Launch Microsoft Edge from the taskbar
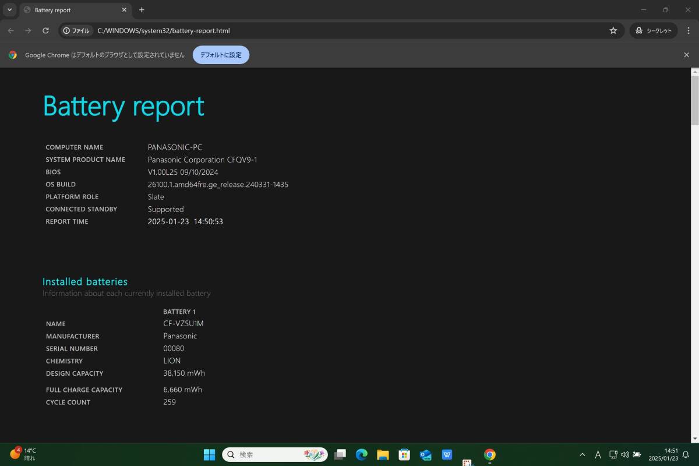Image resolution: width=699 pixels, height=466 pixels. (362, 454)
